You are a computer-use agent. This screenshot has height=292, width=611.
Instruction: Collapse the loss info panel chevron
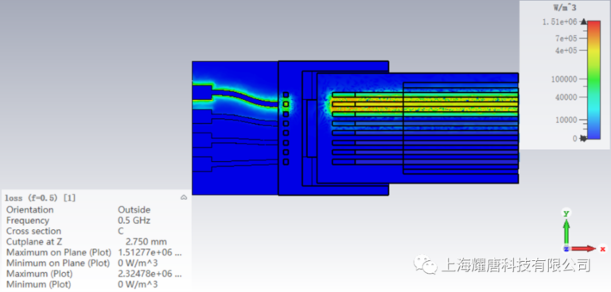click(184, 198)
